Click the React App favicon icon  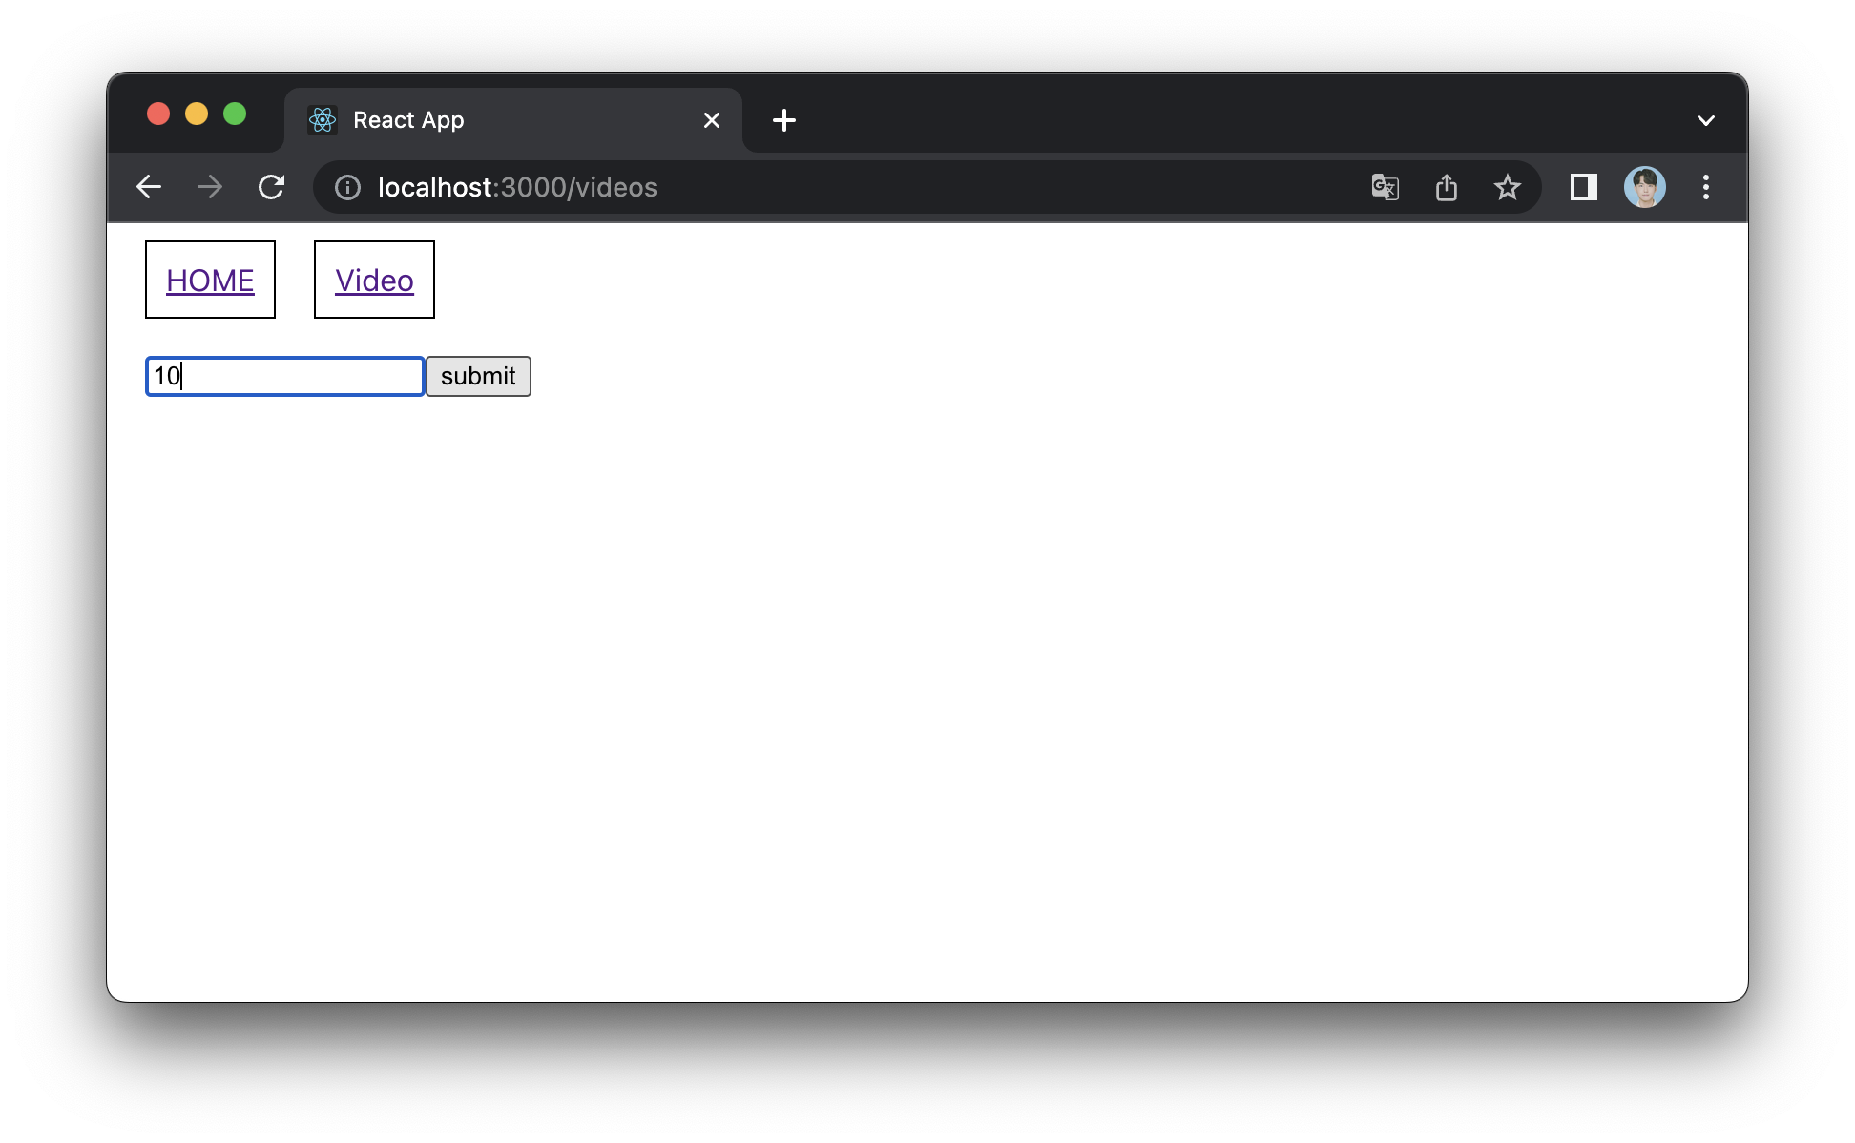(x=322, y=119)
